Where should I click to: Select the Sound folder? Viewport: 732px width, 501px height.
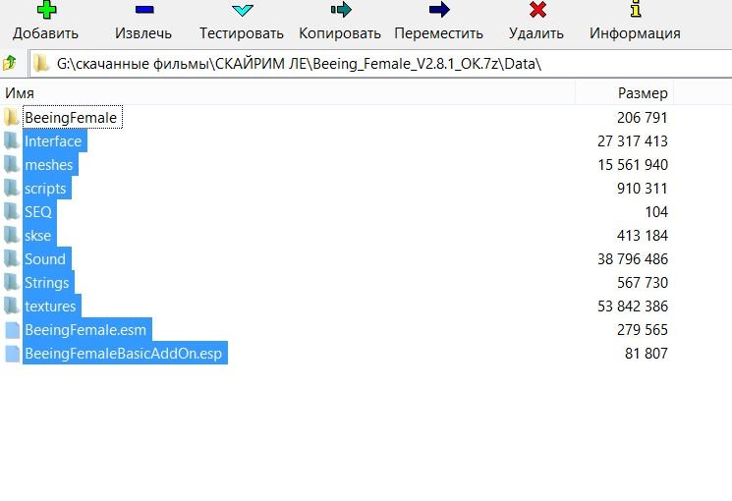pyautogui.click(x=45, y=259)
